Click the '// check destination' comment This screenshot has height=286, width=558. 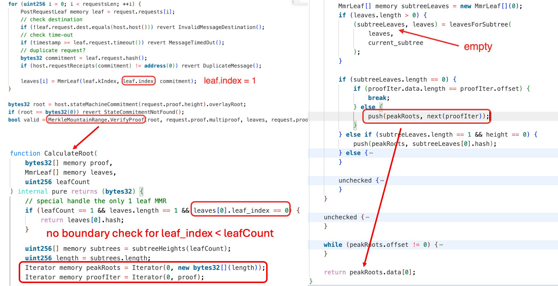click(51, 20)
